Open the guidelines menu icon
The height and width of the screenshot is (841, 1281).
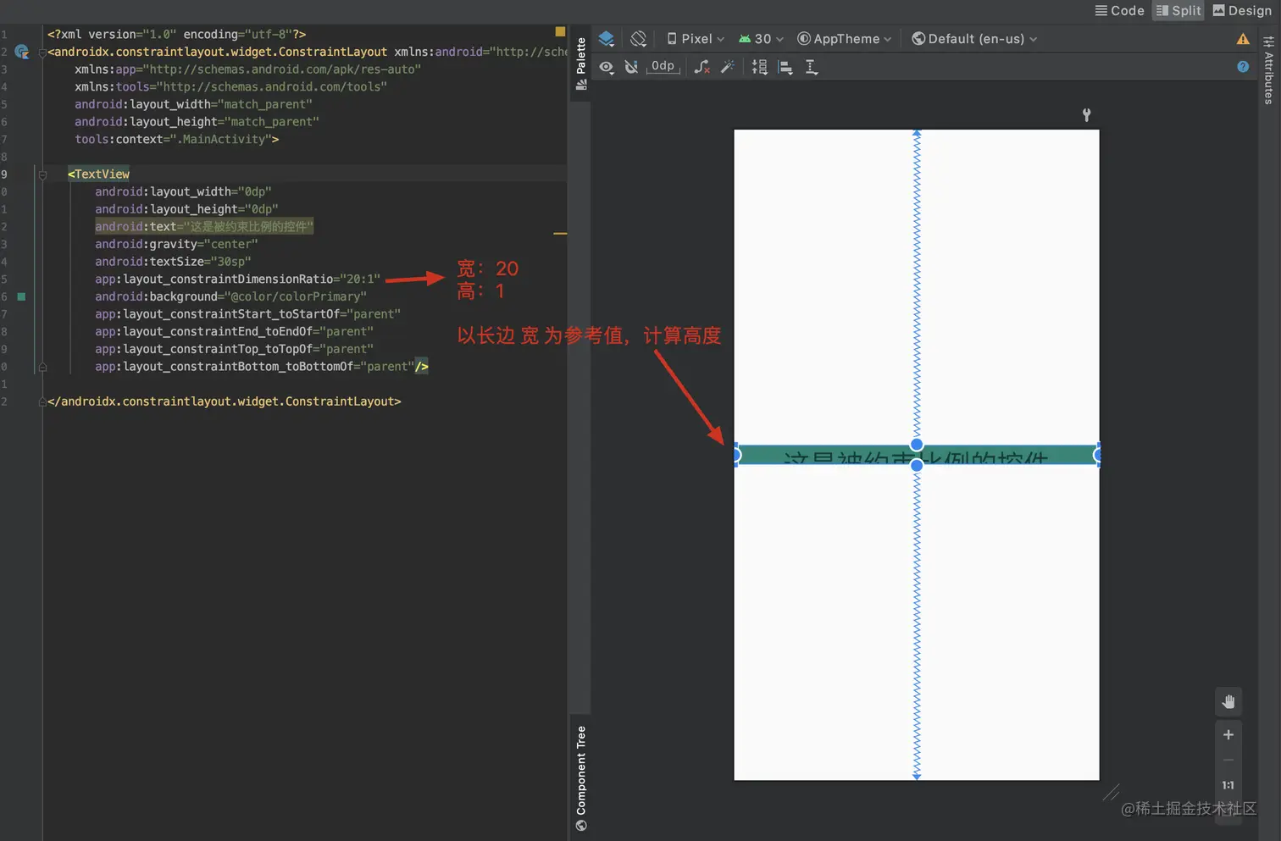(812, 67)
